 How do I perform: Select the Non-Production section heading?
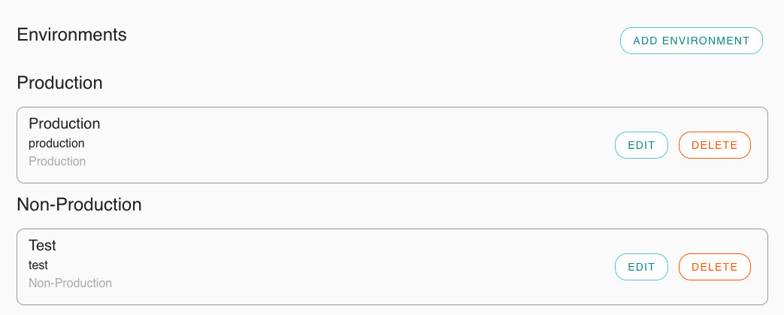79,204
